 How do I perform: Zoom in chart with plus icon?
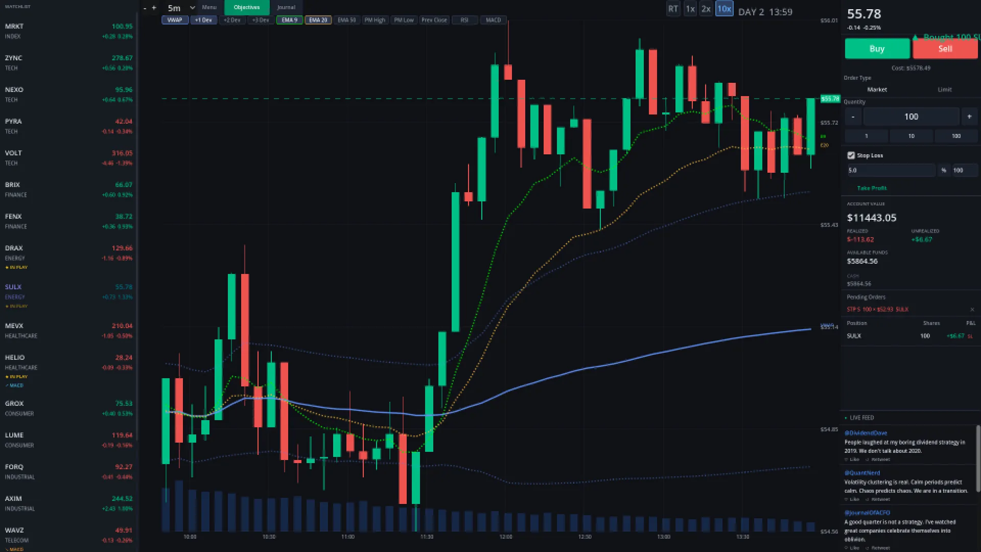pyautogui.click(x=154, y=8)
